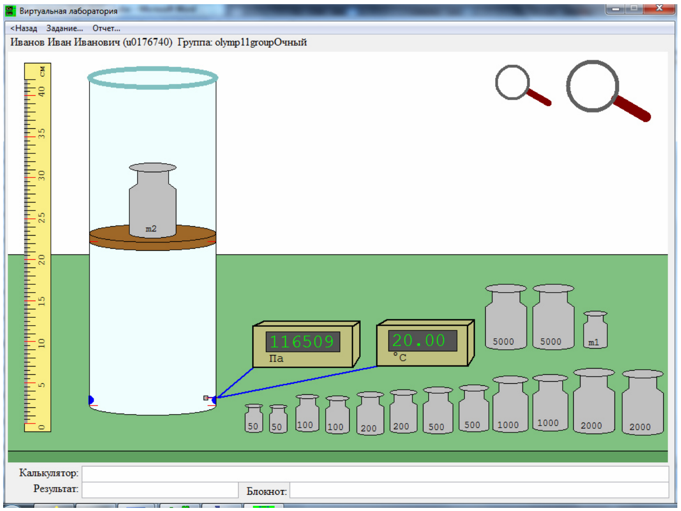681x511 pixels.
Task: Pick the 1000 weight beside the 500 weight
Action: coord(510,404)
